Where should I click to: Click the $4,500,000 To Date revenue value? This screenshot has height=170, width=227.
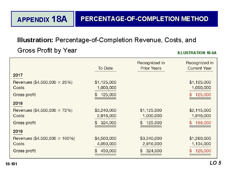point(105,138)
